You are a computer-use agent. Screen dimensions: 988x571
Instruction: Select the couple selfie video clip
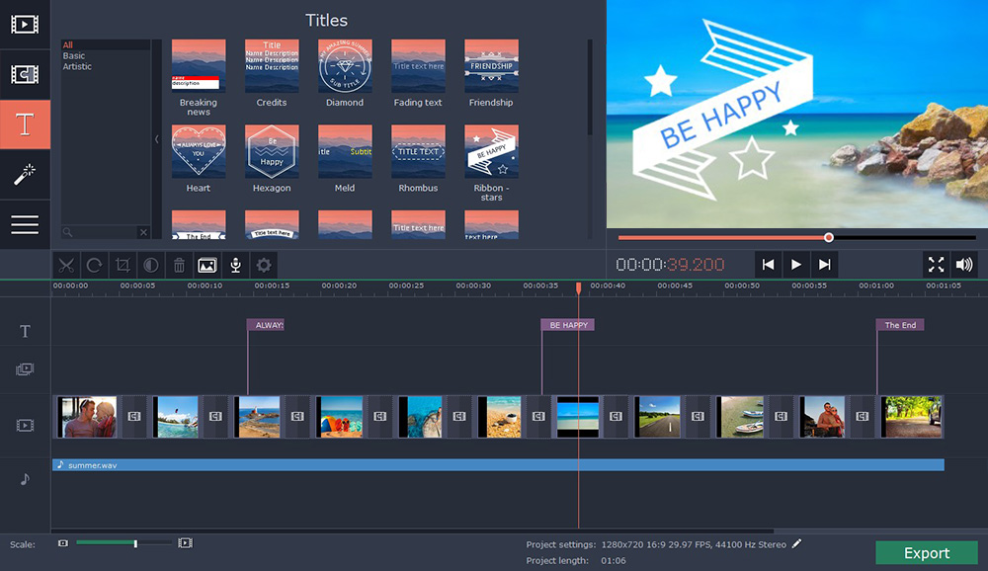click(x=87, y=417)
